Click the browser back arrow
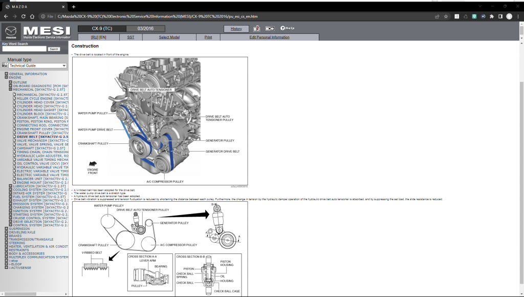This screenshot has width=524, height=297. click(x=5, y=16)
